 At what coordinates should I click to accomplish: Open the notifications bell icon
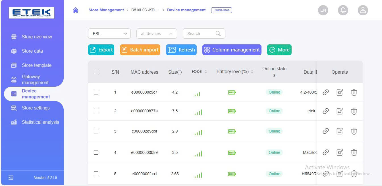coord(343,10)
